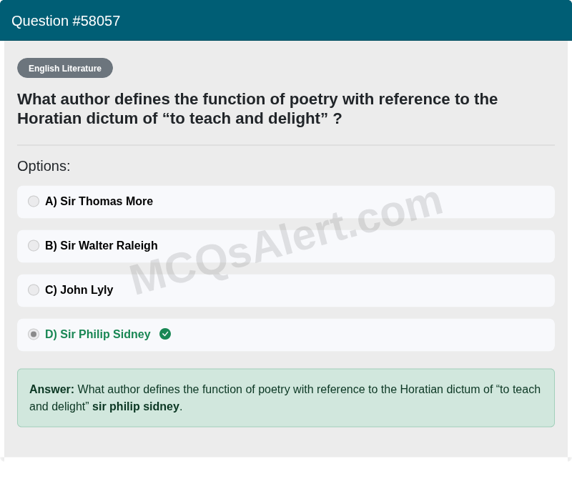This screenshot has width=572, height=479.
Task: Select the radio button for Sir Philip Sidney
Action: pos(34,334)
